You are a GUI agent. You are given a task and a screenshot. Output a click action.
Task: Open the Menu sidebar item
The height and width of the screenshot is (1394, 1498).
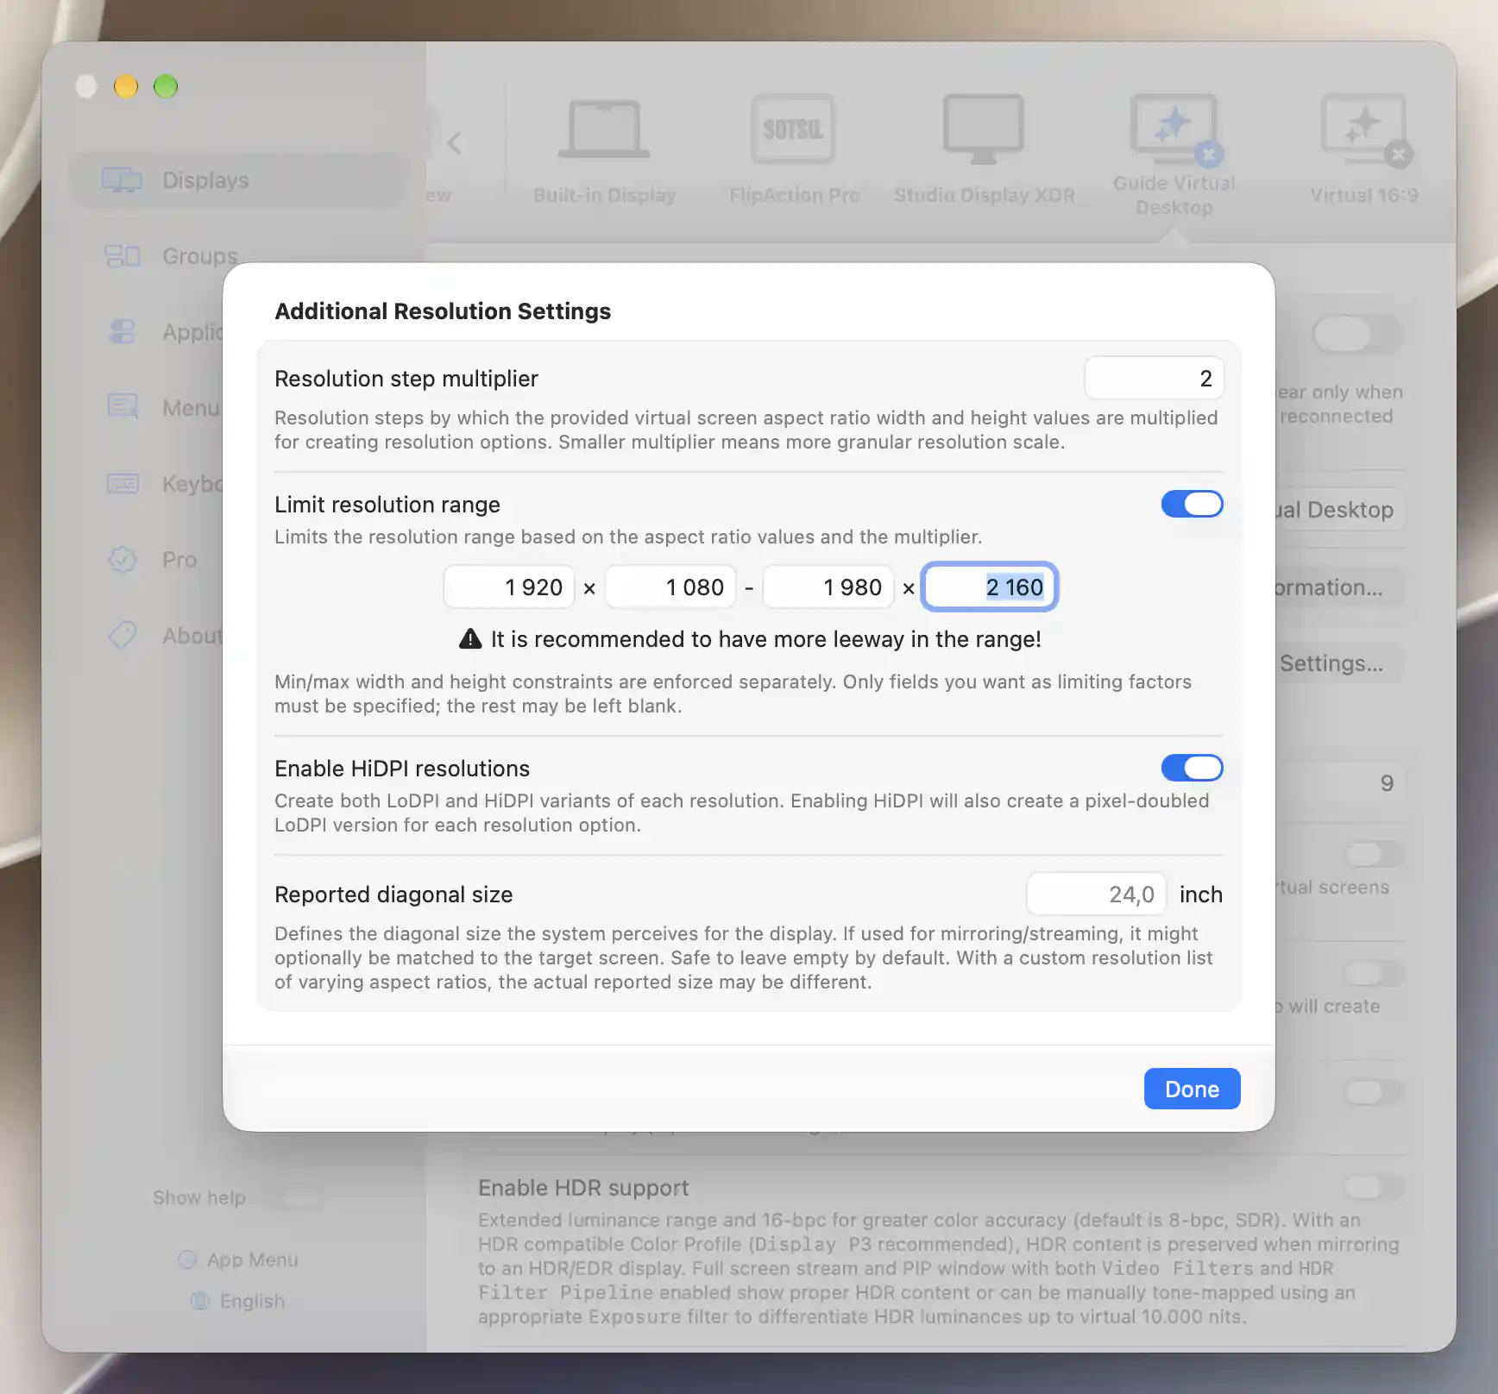[x=164, y=407]
